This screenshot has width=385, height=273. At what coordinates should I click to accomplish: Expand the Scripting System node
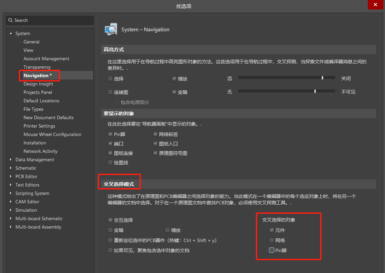10,193
